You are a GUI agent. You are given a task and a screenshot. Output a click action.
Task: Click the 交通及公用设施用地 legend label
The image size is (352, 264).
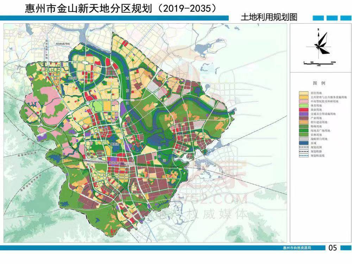[x=323, y=114]
